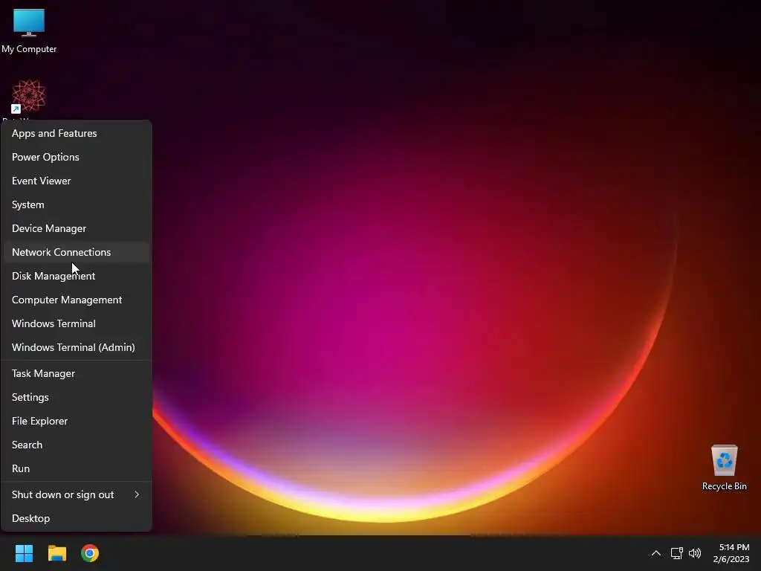Open Google Chrome from the taskbar
The image size is (761, 571).
[x=90, y=553]
